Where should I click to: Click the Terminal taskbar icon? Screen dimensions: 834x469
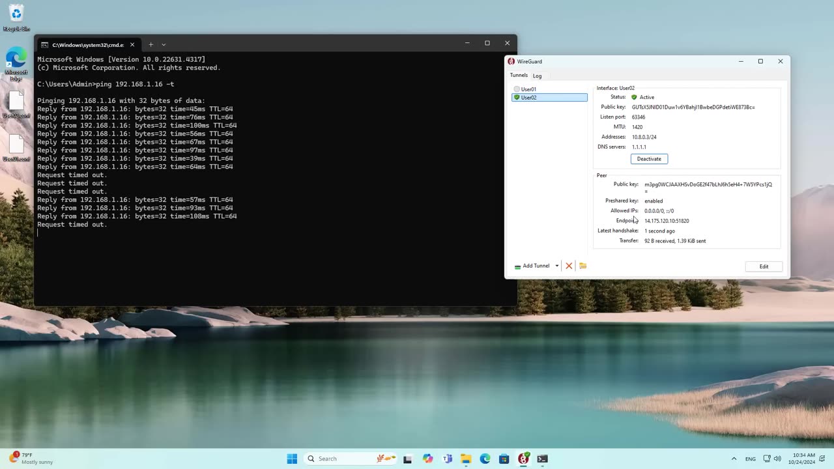pyautogui.click(x=542, y=459)
